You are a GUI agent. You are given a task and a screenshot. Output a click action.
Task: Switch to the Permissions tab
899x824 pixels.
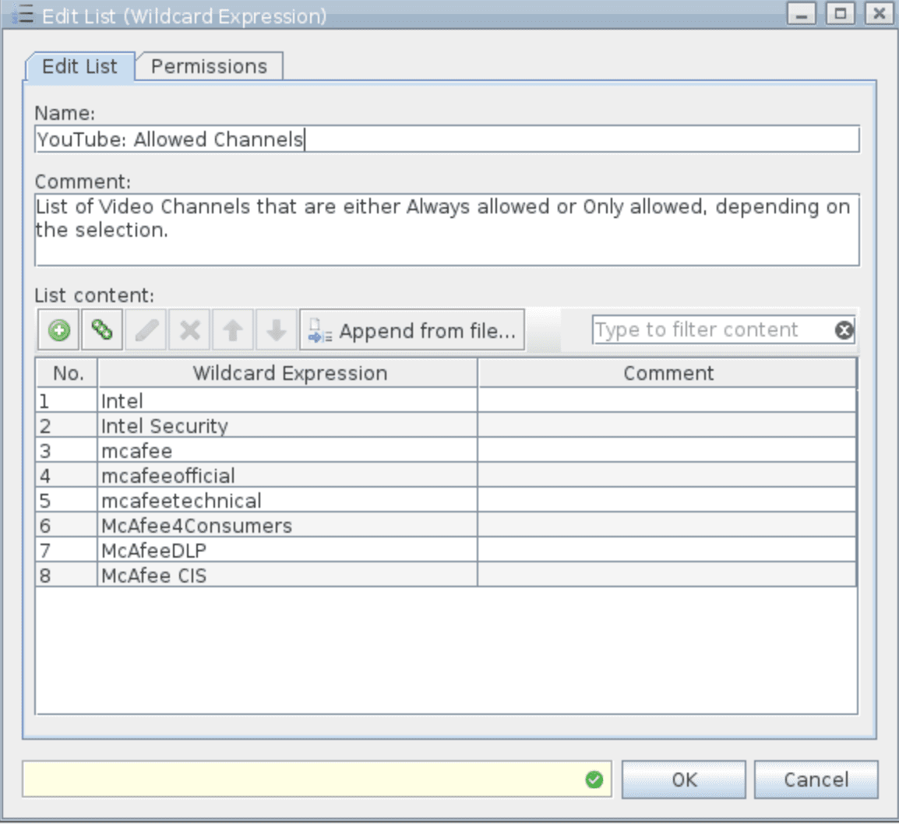(x=210, y=66)
